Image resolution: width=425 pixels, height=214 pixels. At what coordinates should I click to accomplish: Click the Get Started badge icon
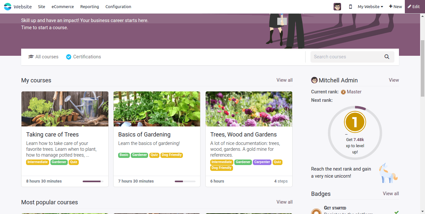pyautogui.click(x=316, y=211)
